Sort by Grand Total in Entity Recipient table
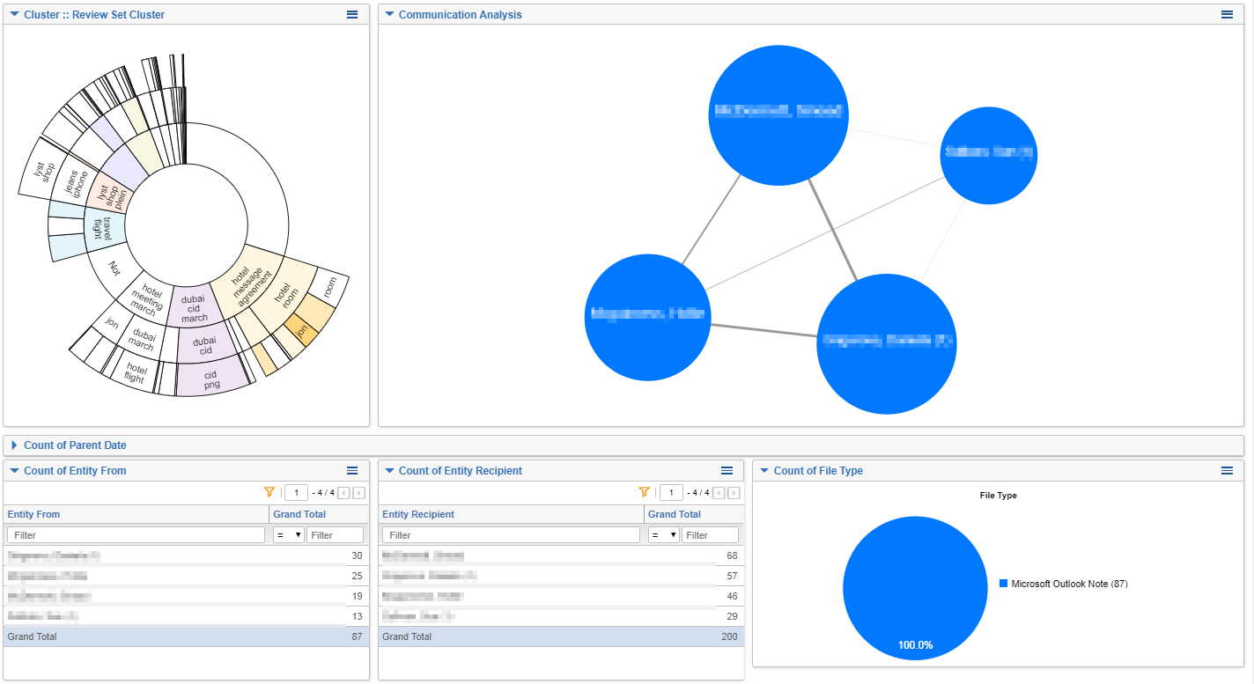The width and height of the screenshot is (1254, 684). pos(675,514)
